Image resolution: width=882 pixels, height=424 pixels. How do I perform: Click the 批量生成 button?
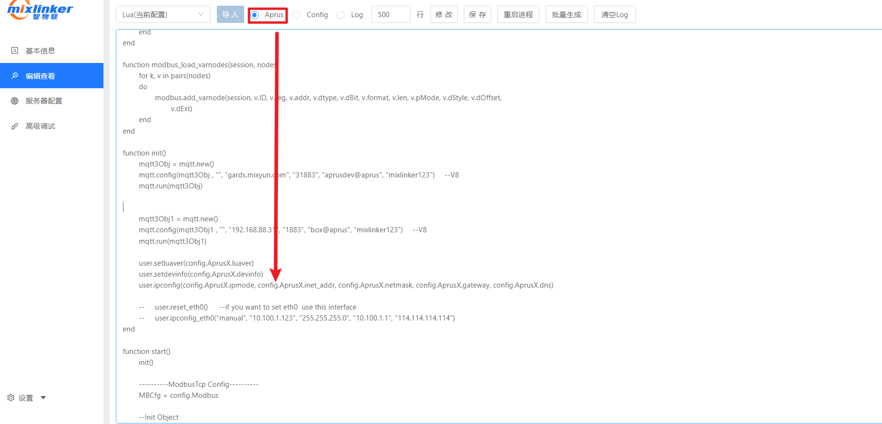[566, 15]
